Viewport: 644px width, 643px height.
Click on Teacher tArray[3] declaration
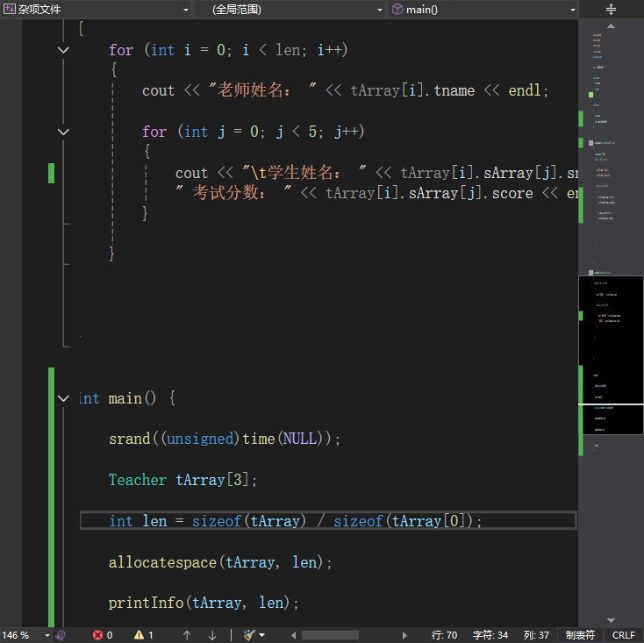(x=182, y=480)
